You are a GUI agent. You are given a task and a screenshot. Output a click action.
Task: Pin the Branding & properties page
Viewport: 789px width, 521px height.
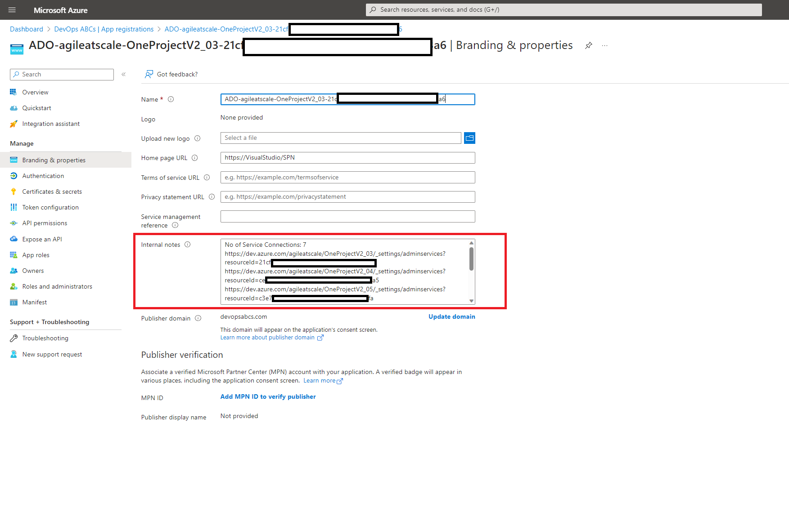click(588, 45)
